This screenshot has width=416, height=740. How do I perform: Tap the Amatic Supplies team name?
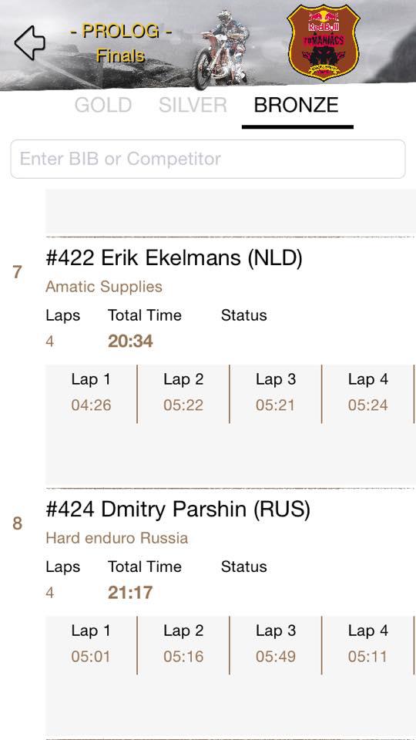pyautogui.click(x=104, y=287)
